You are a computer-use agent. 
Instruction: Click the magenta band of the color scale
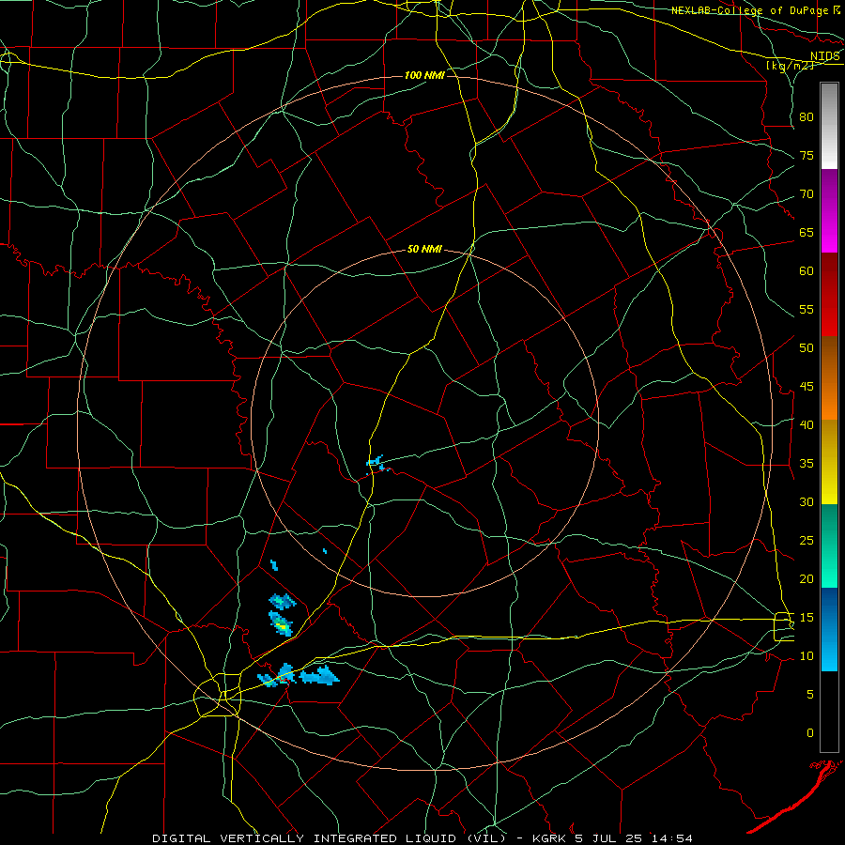click(x=829, y=210)
